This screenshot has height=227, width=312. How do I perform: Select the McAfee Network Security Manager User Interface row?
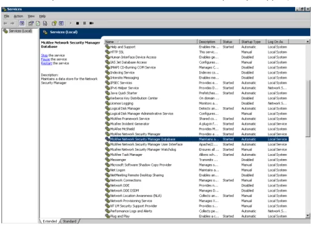click(196, 144)
